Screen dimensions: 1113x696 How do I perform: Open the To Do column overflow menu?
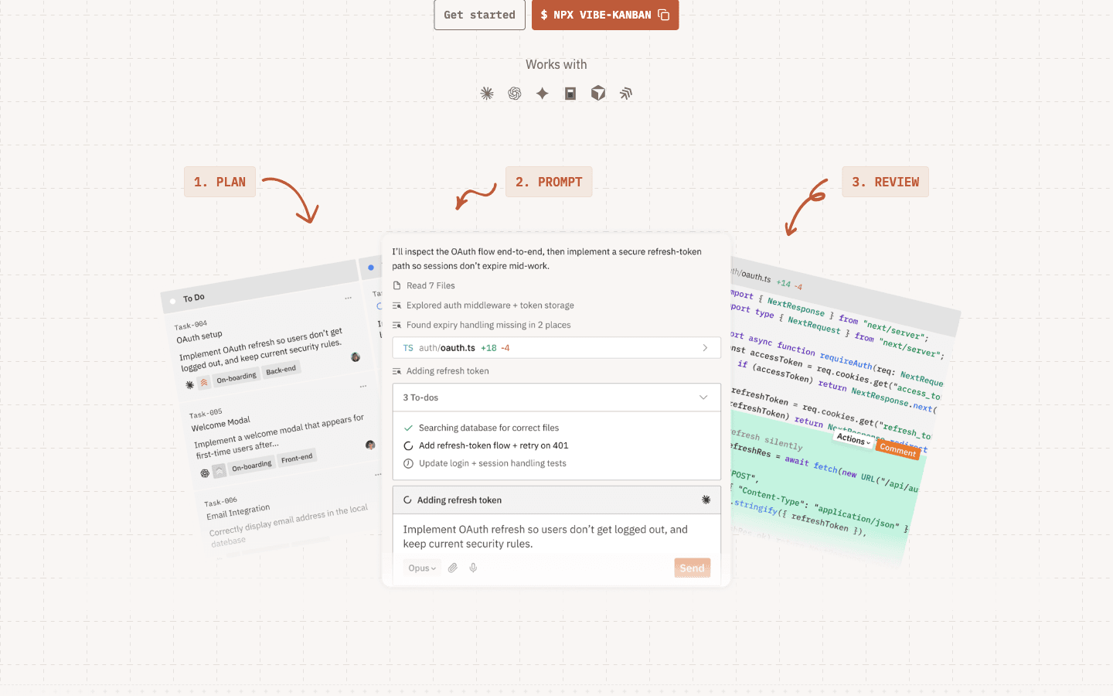[347, 297]
